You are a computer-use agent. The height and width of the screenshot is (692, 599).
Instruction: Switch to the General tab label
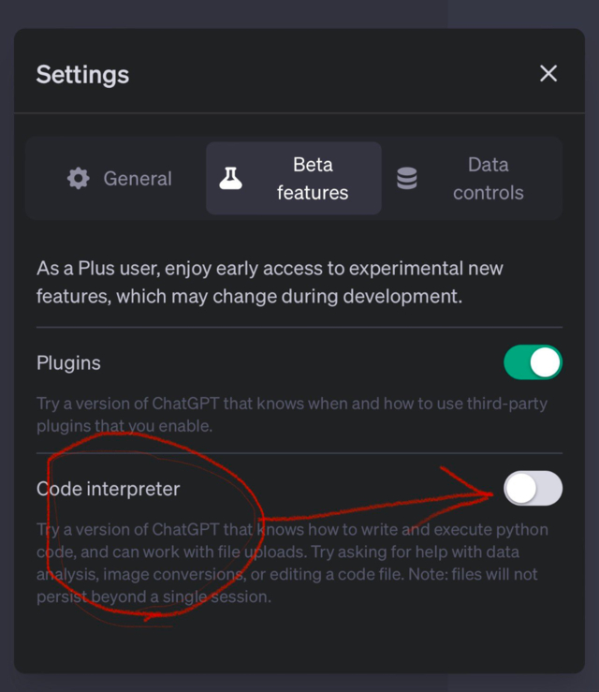coord(138,179)
